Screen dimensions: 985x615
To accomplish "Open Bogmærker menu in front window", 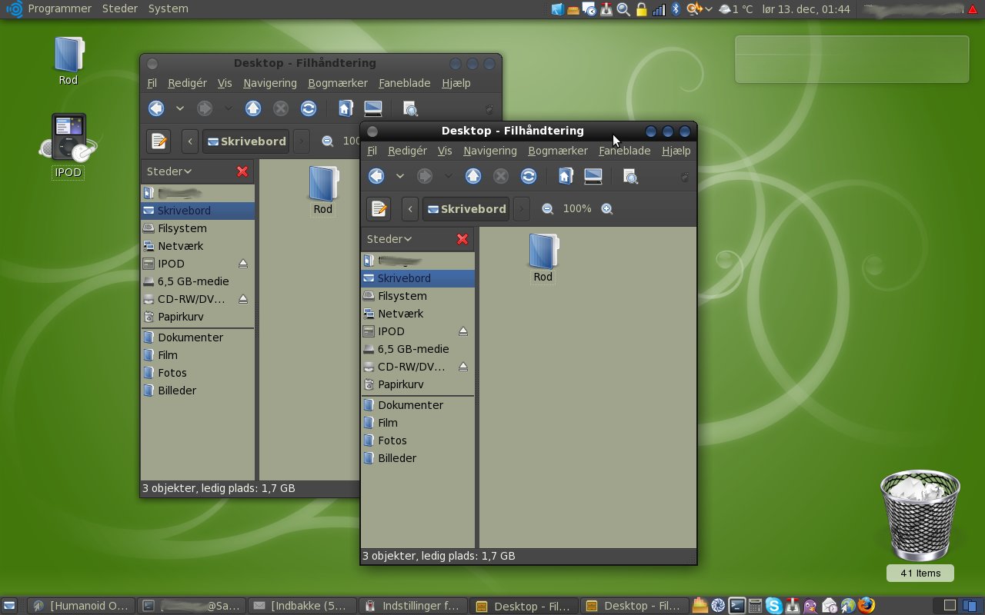I will [x=558, y=151].
